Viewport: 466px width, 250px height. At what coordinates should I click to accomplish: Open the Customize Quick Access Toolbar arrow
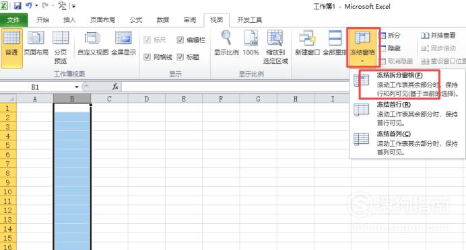coord(73,5)
